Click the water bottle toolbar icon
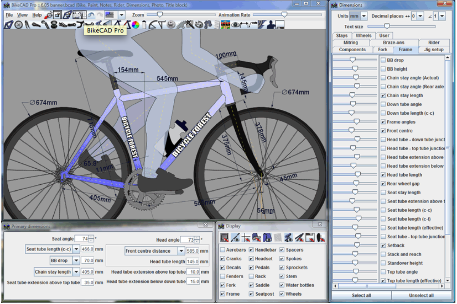Screen dimensions: 457x304 (x=144, y=25)
